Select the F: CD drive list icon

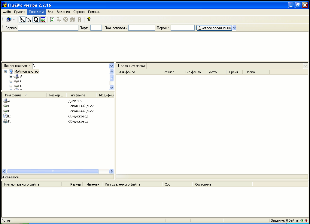(5, 121)
